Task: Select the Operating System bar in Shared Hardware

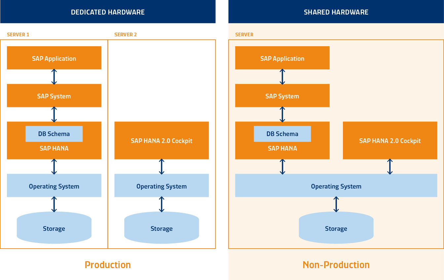Action: coord(336,186)
